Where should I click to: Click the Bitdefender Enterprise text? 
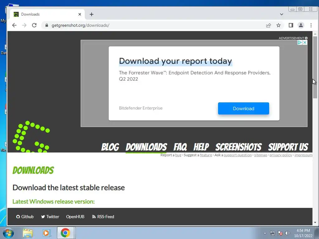pos(140,108)
